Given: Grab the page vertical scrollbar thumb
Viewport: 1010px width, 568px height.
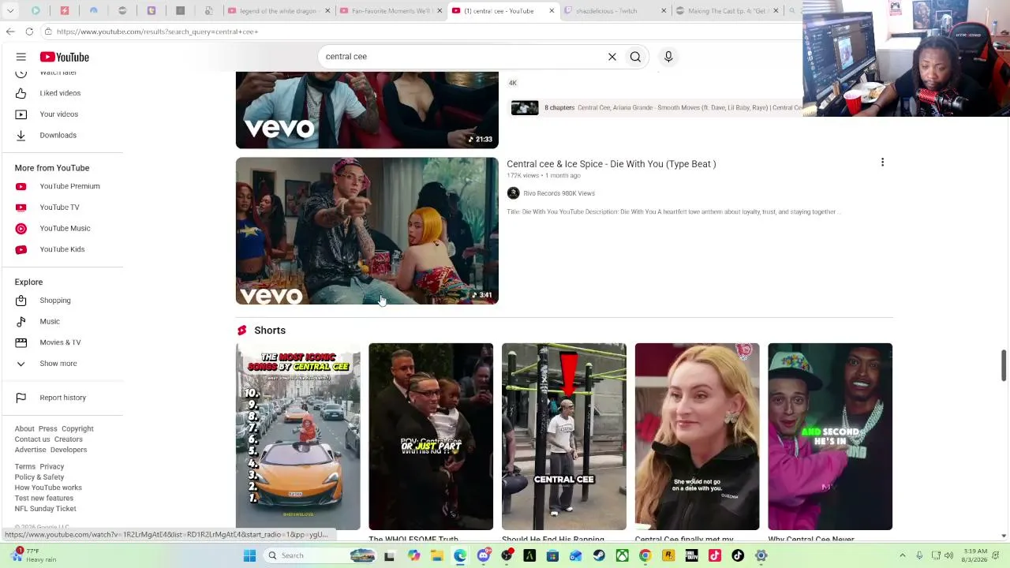Looking at the screenshot, I should tap(1004, 366).
